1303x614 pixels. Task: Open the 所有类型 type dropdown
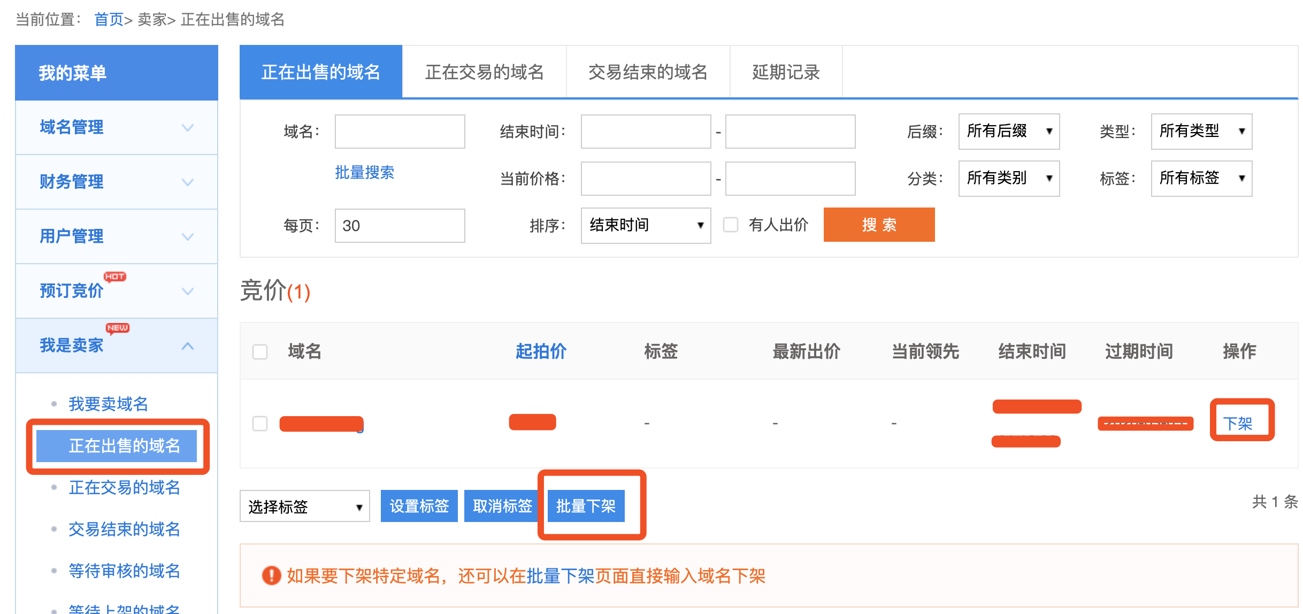coord(1201,131)
